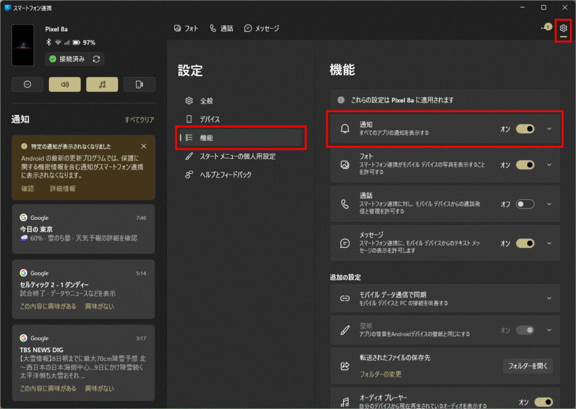Click the refresh connection icon beside 接続済み
The image size is (576, 409).
click(96, 59)
